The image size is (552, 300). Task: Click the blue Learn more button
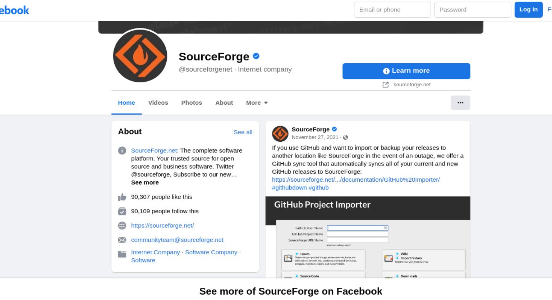point(406,71)
